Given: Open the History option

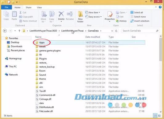Looking at the screenshot, I should (x=121, y=21).
